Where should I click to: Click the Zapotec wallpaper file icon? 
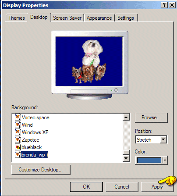click(x=18, y=139)
